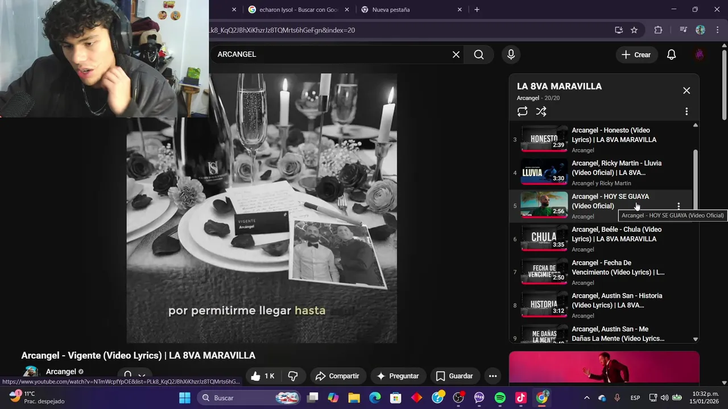Open OBS Studio from taskbar
This screenshot has height=409, width=728.
click(x=458, y=398)
